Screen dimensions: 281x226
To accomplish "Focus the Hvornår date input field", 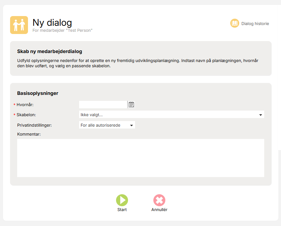I will (103, 105).
